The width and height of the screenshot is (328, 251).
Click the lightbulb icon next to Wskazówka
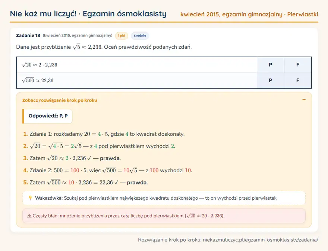pyautogui.click(x=30, y=198)
